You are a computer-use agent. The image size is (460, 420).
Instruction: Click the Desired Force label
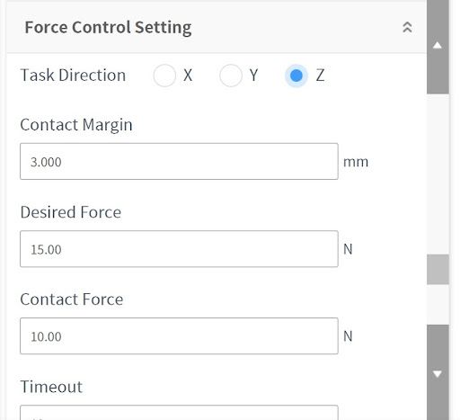(71, 212)
